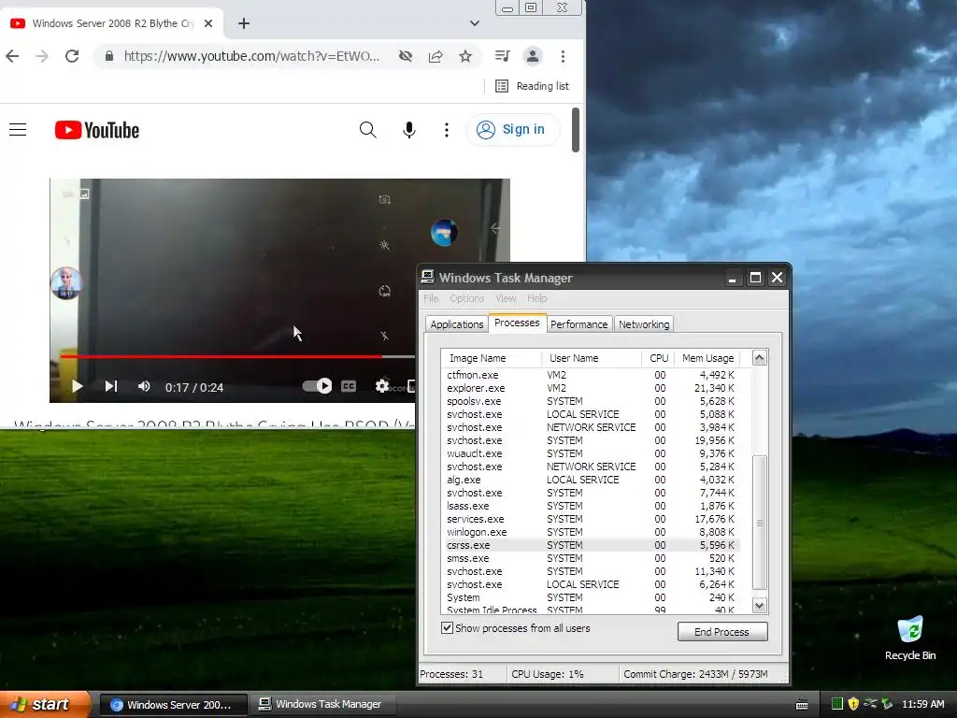Screen dimensions: 957x718
Task: Open the media control icon in toolbar
Action: [502, 56]
